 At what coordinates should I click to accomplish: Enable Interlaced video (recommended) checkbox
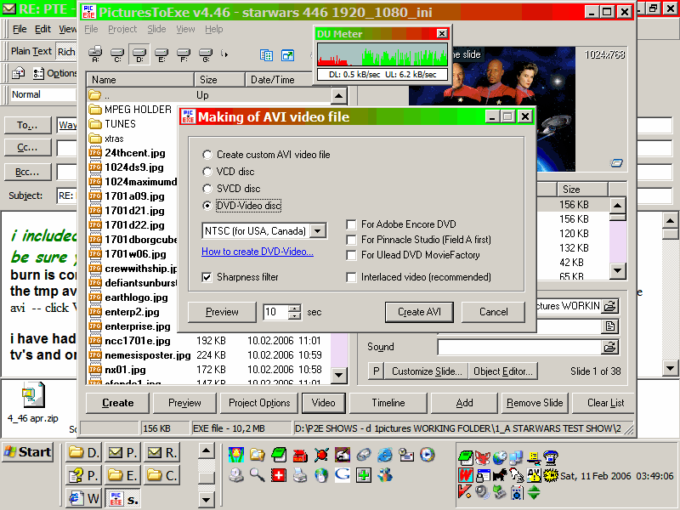pyautogui.click(x=352, y=277)
